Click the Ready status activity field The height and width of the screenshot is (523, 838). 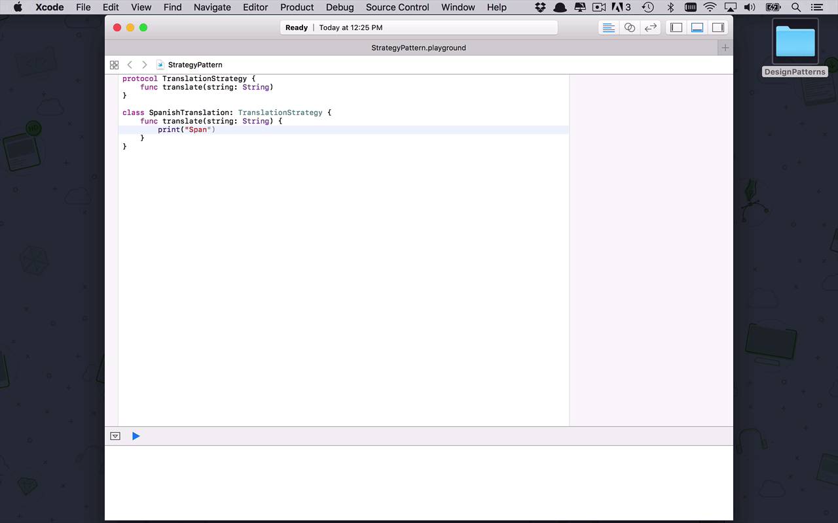pyautogui.click(x=419, y=27)
